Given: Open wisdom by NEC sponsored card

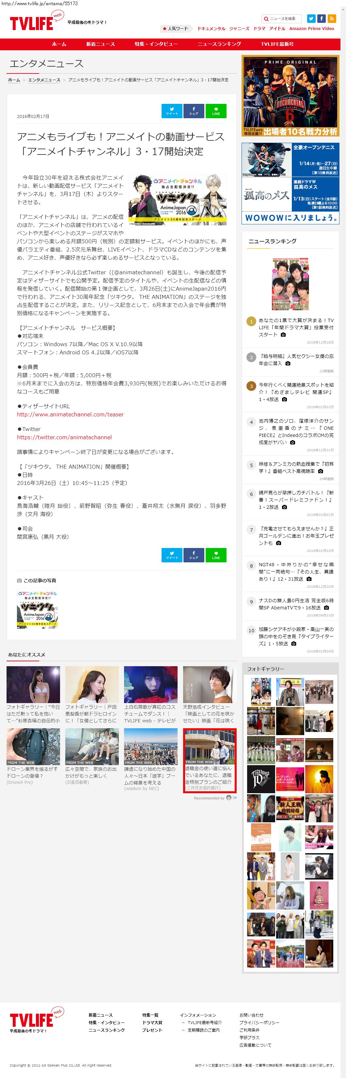Looking at the screenshot, I should point(150,760).
